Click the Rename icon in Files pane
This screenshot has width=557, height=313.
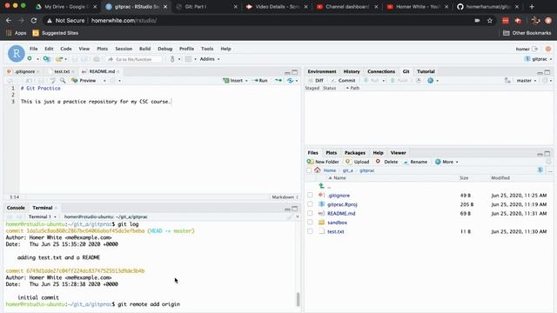[x=406, y=162]
